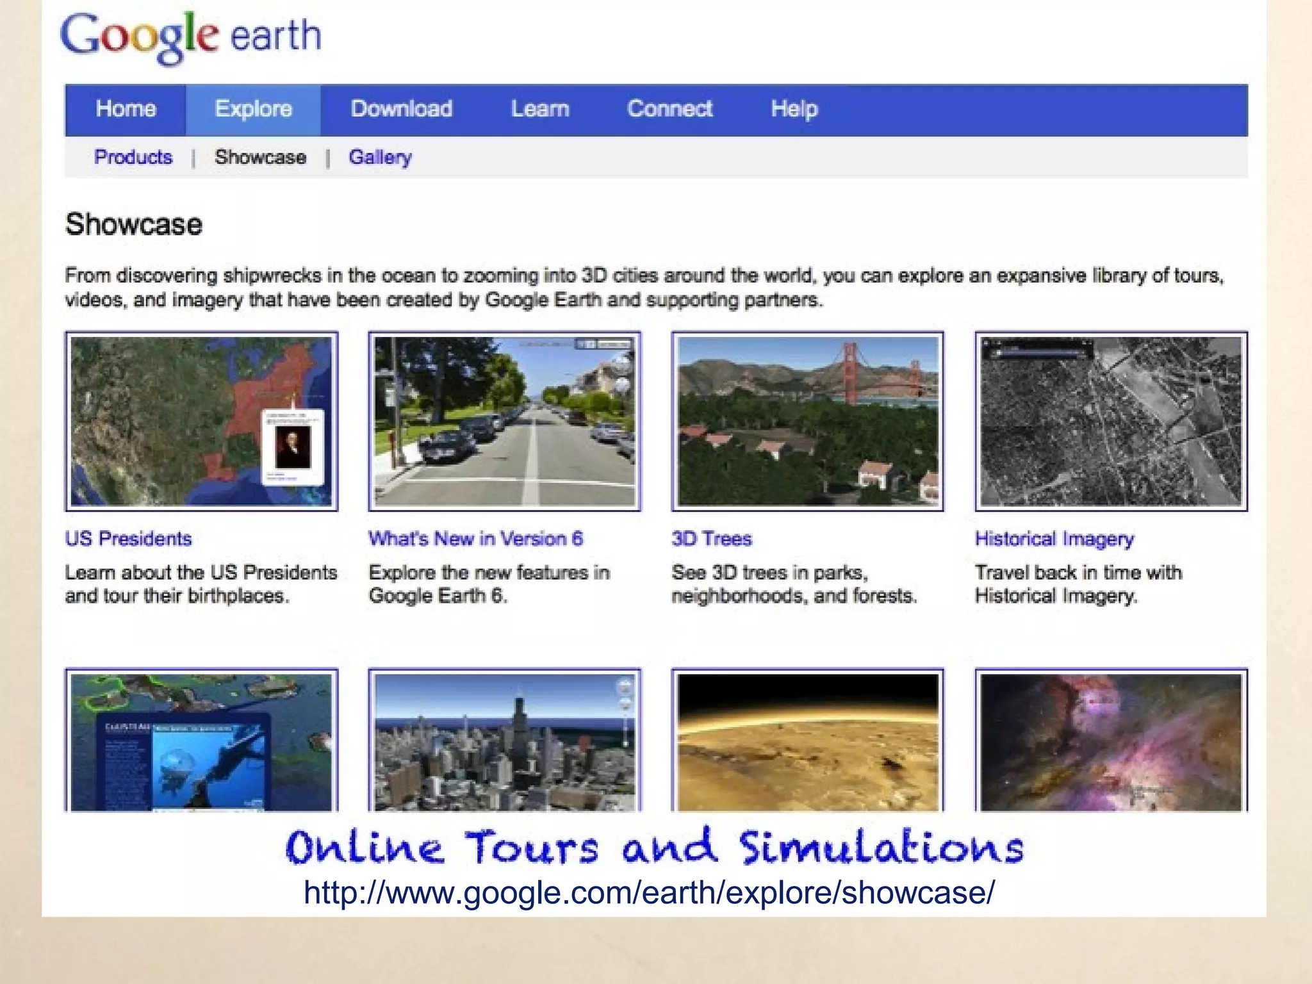Open the Gallery sub-navigation link
Image resolution: width=1312 pixels, height=984 pixels.
pos(380,158)
